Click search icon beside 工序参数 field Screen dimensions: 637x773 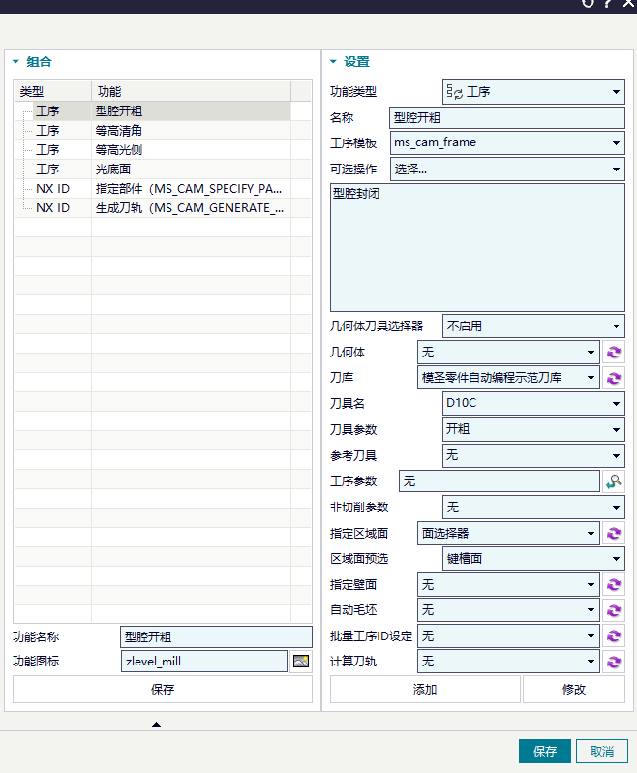click(614, 481)
